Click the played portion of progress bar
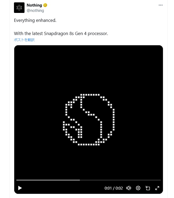 (x=48, y=180)
